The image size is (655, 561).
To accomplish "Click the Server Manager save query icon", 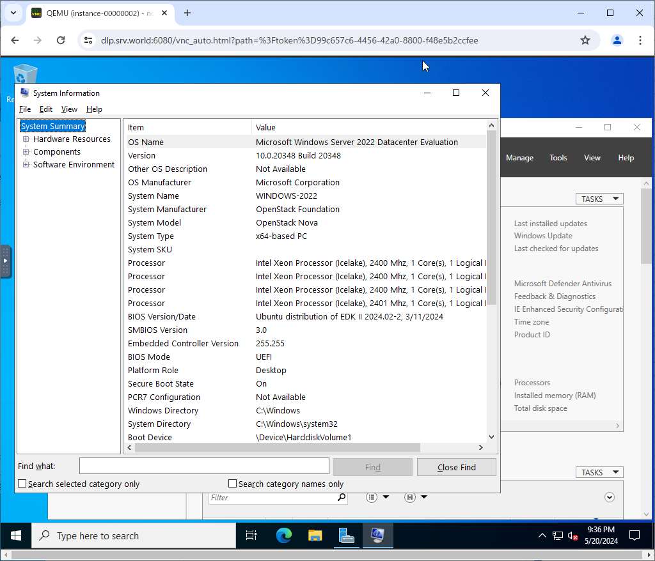I will tap(410, 497).
